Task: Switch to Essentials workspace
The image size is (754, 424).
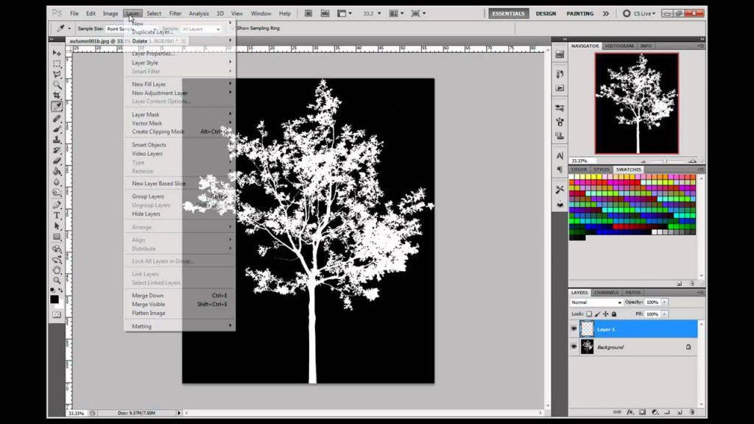Action: (x=508, y=13)
